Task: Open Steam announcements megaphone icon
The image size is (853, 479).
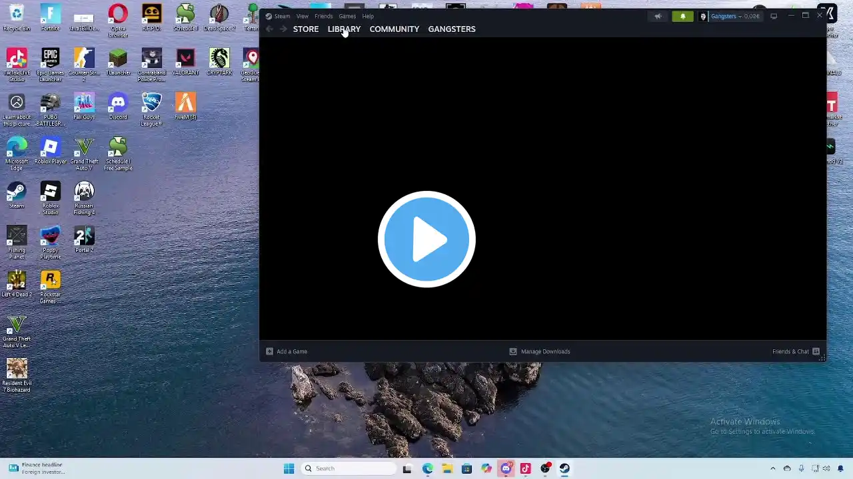Action: pos(658,16)
